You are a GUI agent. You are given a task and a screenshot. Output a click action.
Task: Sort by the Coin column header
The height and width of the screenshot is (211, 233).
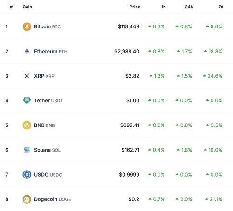pyautogui.click(x=27, y=7)
